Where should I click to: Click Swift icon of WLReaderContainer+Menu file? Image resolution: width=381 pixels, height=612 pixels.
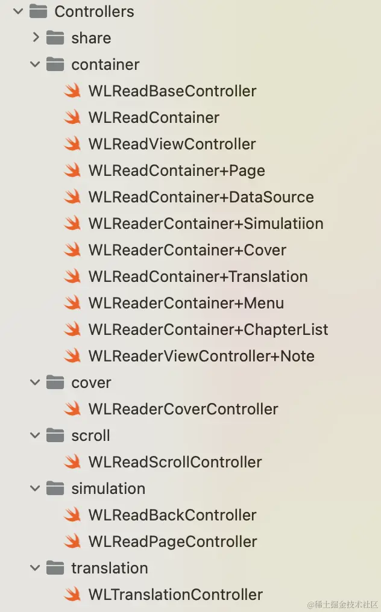tap(73, 303)
